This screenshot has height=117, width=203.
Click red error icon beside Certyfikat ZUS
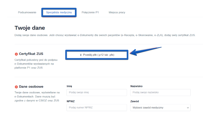(16, 54)
